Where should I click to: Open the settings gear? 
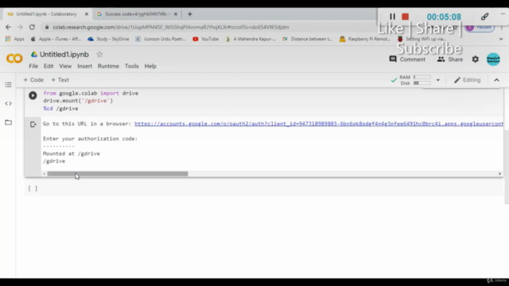click(x=476, y=60)
